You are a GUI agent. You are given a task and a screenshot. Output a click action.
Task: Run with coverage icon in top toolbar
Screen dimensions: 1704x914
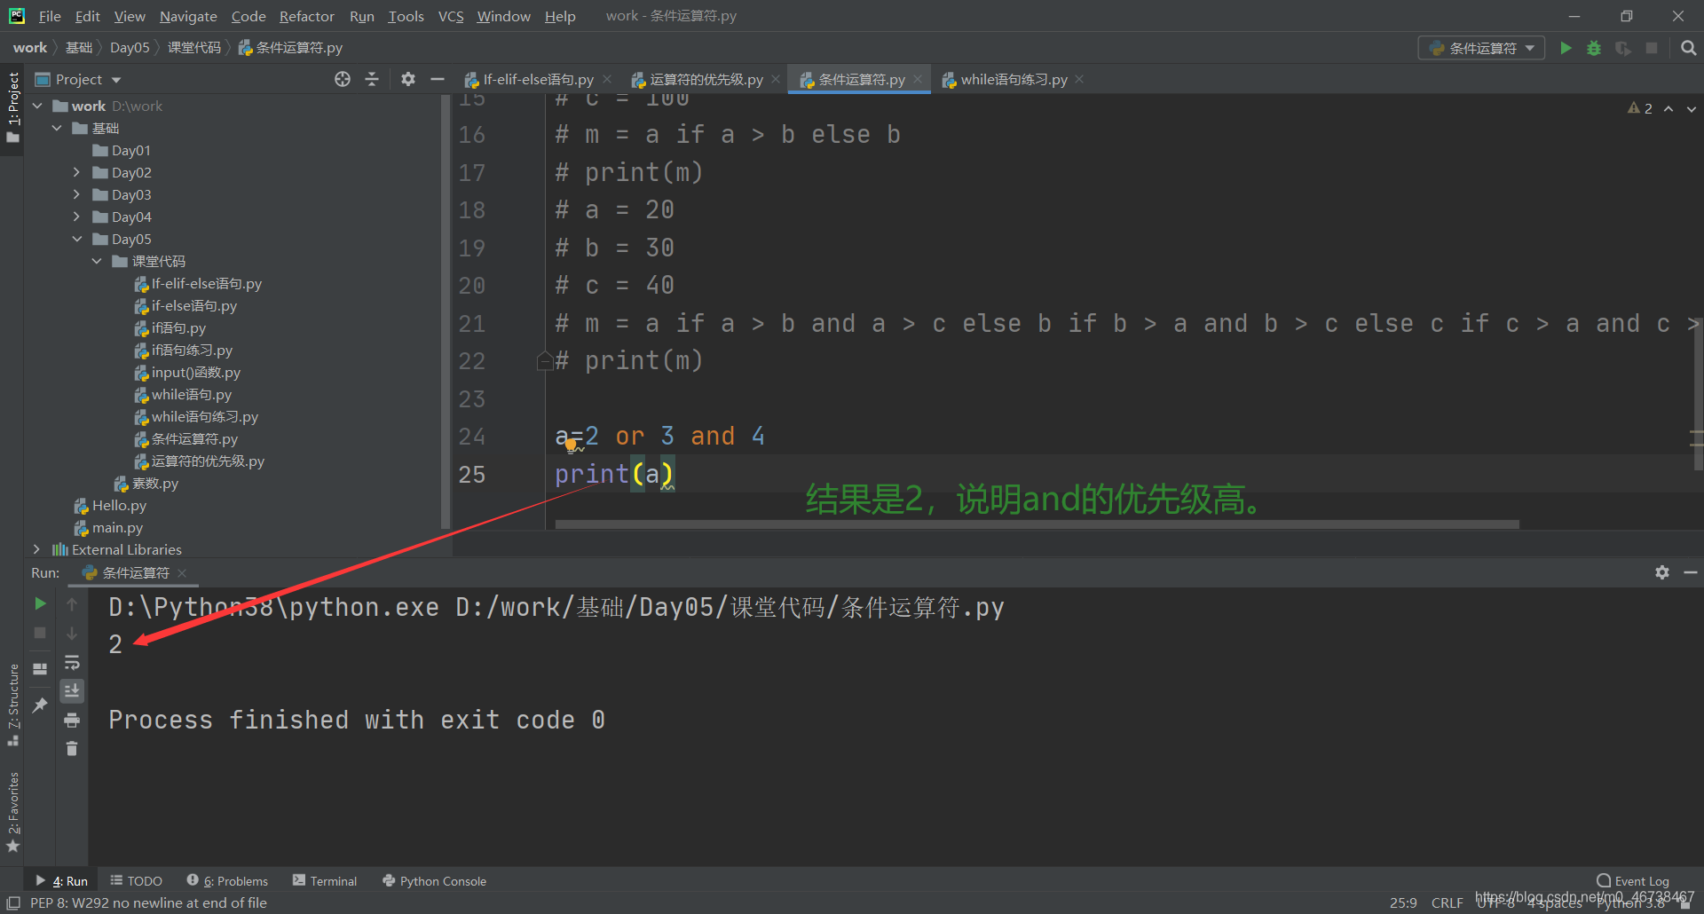click(x=1622, y=48)
